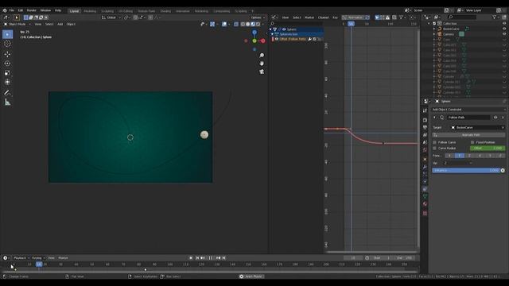Adjust the green Offset value field

pyautogui.click(x=488, y=149)
